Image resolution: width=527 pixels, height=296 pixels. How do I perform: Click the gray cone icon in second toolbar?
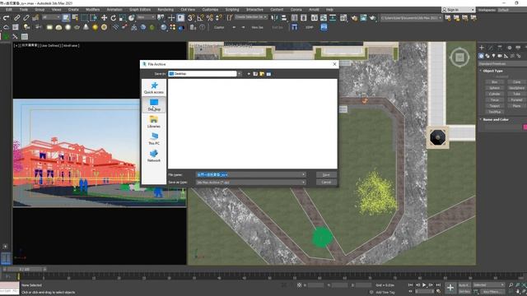point(86,27)
